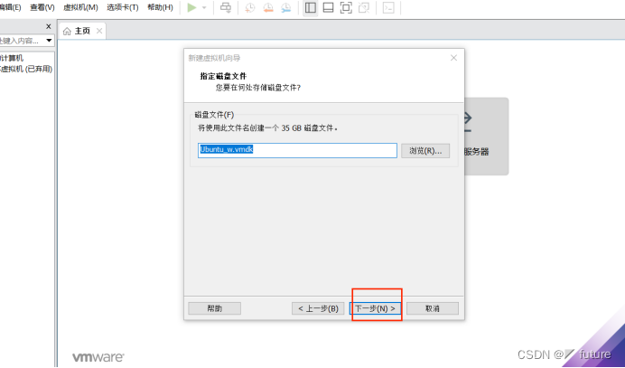Open the 帮助(H) menu
This screenshot has height=368, width=625.
160,7
